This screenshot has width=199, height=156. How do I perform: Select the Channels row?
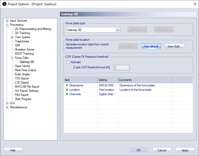(x=128, y=94)
